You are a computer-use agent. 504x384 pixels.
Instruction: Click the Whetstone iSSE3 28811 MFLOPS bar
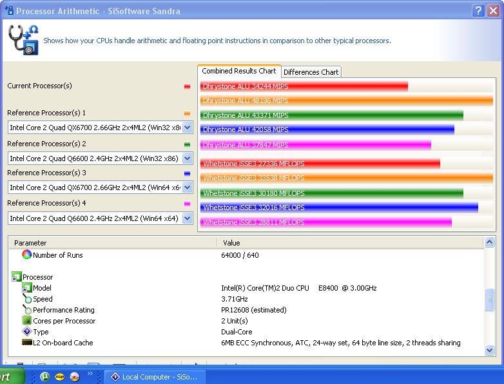pos(326,222)
